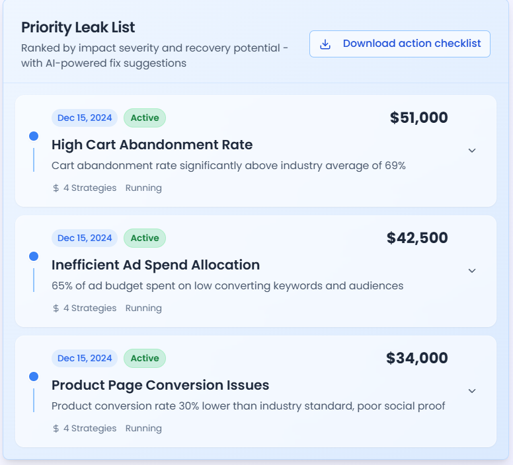Click the $51,000 amount
Image resolution: width=513 pixels, height=465 pixels.
pyautogui.click(x=418, y=118)
